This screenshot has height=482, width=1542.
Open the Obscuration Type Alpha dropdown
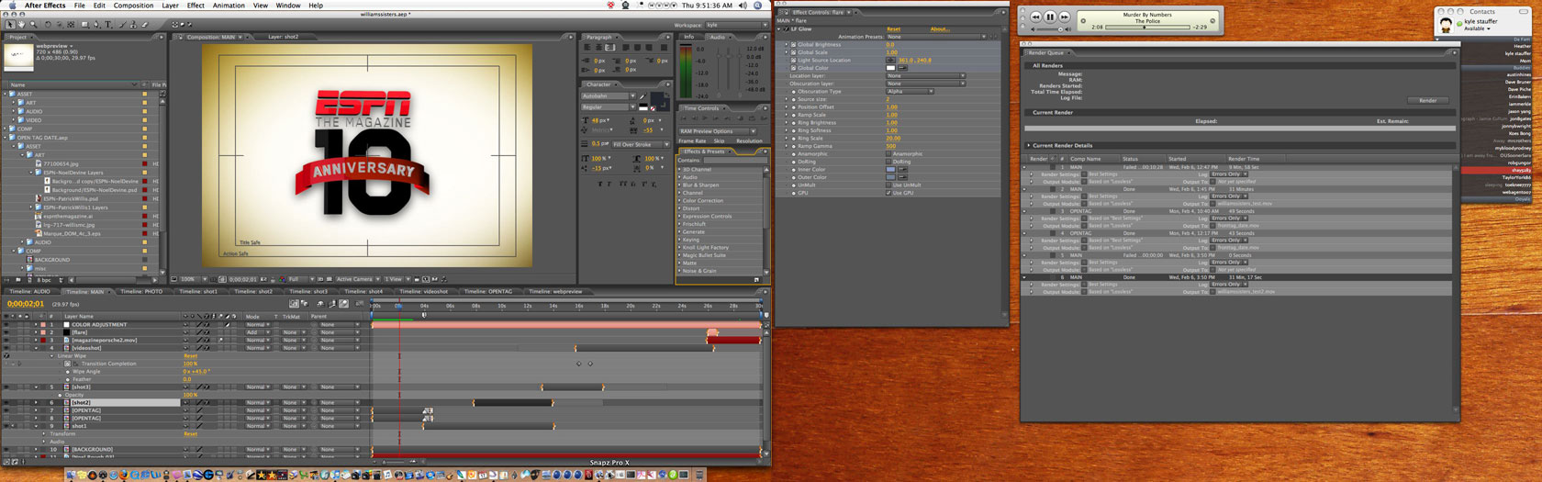tap(910, 92)
